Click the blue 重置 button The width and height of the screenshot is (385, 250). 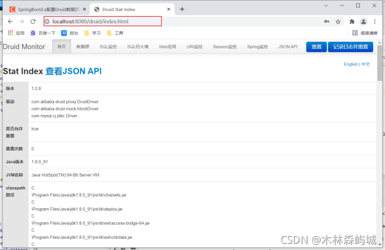(x=316, y=47)
